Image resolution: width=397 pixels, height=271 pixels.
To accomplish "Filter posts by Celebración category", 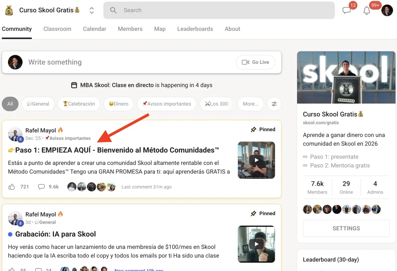I will click(x=79, y=104).
